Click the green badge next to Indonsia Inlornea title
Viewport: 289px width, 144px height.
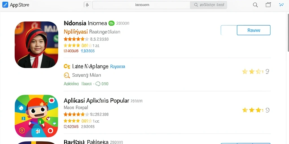pyautogui.click(x=111, y=23)
